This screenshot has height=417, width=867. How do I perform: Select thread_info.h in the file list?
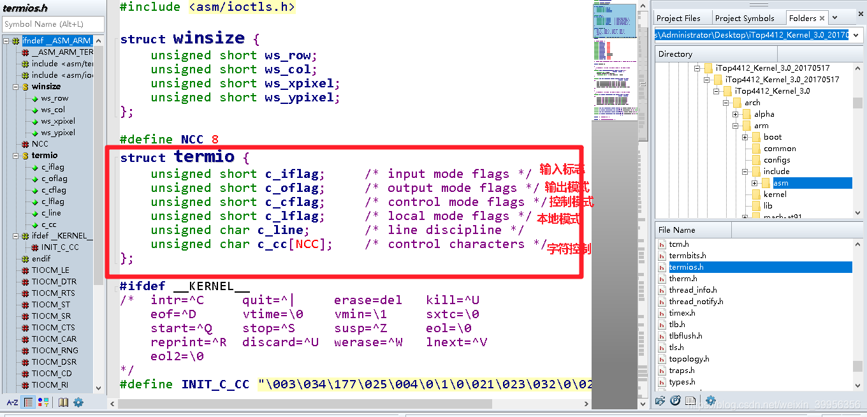[692, 290]
